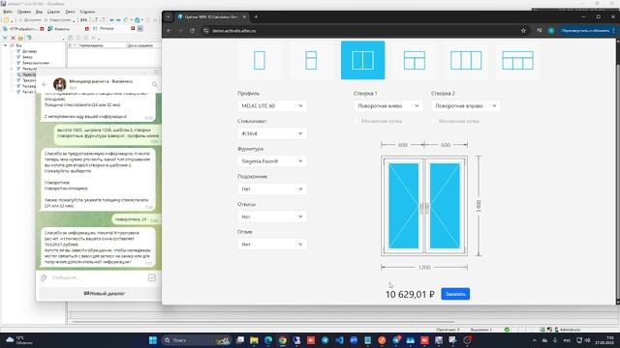This screenshot has width=620, height=348.
Task: Open the browser profile avatar
Action: 551,31
